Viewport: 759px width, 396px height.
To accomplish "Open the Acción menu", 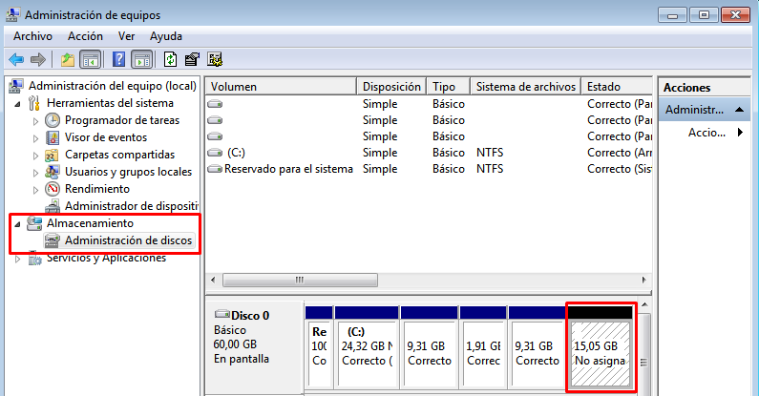I will click(85, 35).
